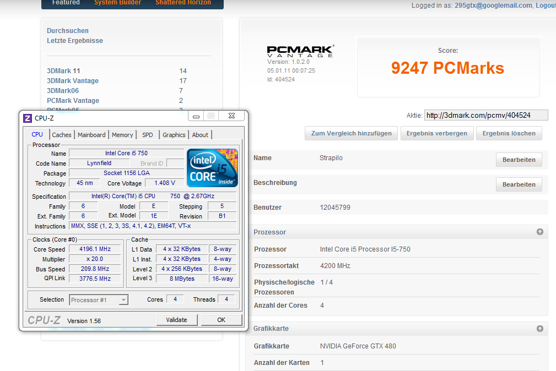
Task: Open the Mainboard tab in CPU-Z
Action: tap(91, 135)
